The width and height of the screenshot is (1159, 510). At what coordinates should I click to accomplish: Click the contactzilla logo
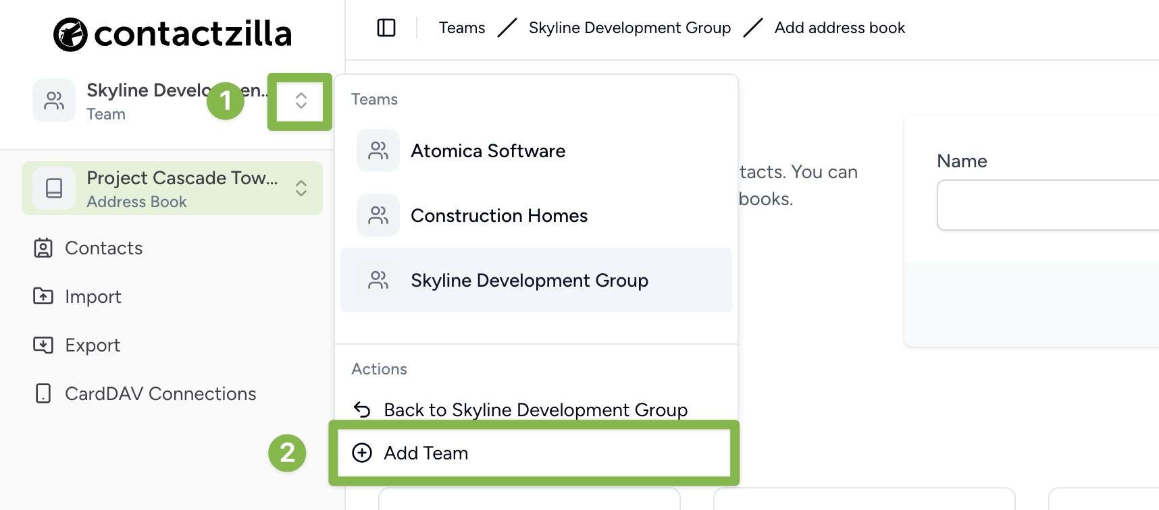(x=173, y=34)
